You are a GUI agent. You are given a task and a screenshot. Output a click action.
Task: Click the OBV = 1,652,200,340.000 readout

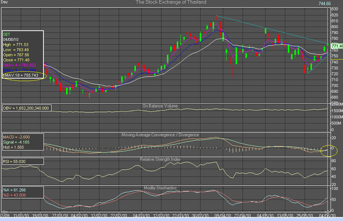26,108
